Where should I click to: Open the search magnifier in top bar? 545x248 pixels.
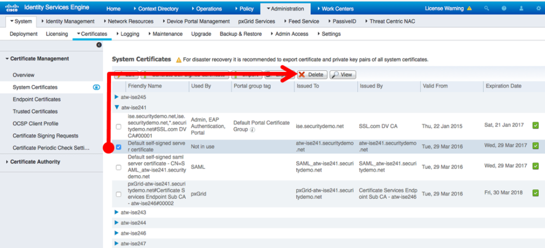(487, 8)
